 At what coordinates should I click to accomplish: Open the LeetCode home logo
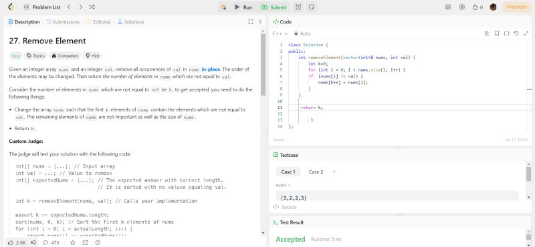click(x=11, y=7)
